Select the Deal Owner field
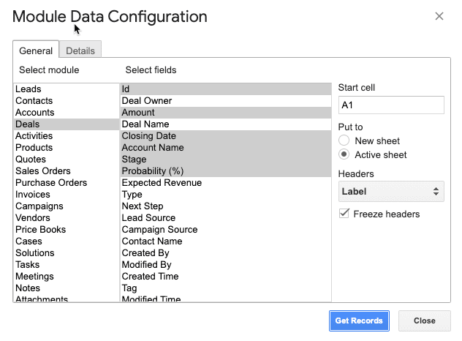 point(226,101)
